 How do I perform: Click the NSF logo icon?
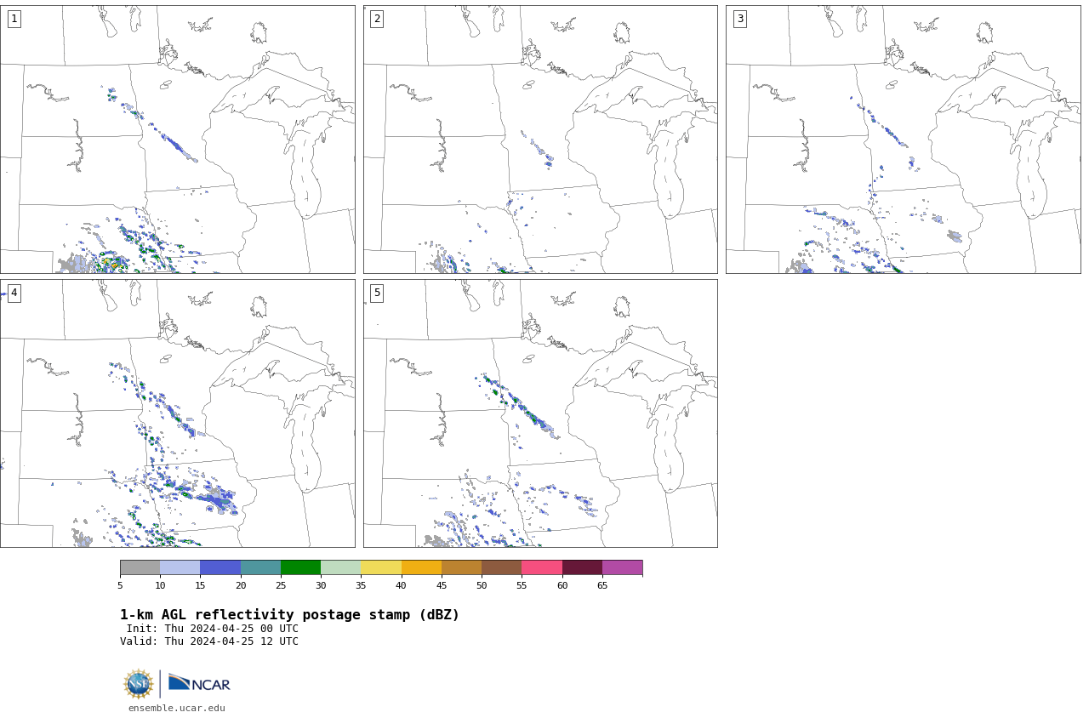coord(139,684)
